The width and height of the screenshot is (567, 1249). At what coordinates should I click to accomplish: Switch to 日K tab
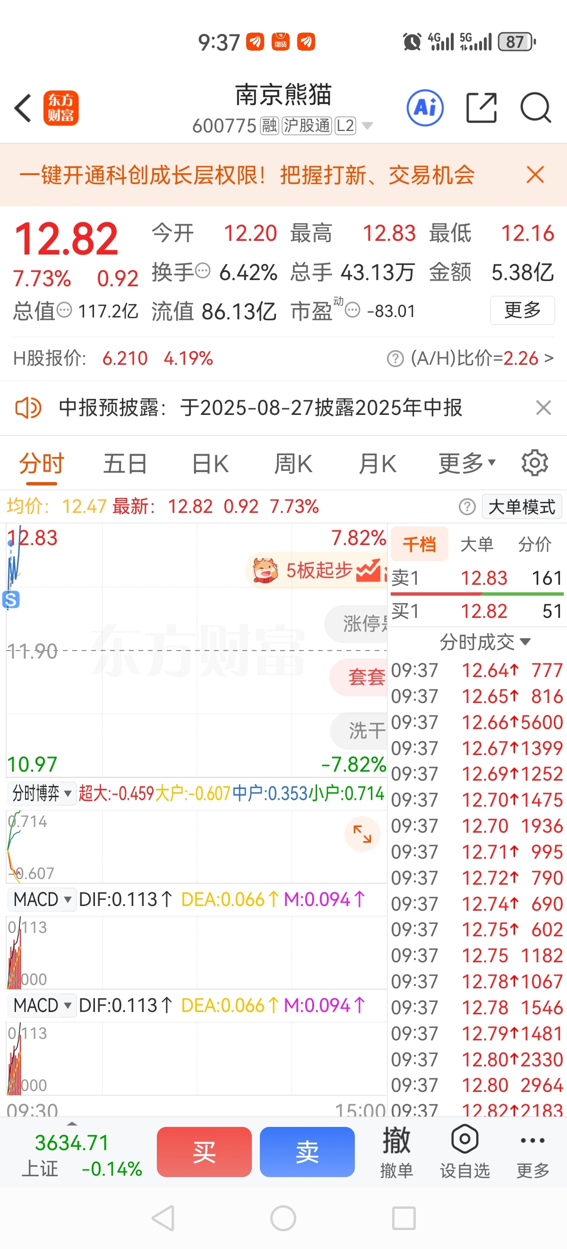click(x=210, y=463)
